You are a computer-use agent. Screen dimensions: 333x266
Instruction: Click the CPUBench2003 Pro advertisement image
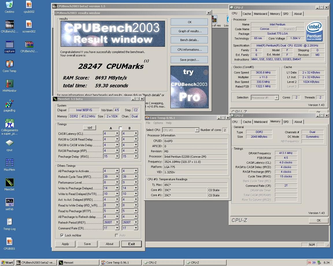pos(189,87)
